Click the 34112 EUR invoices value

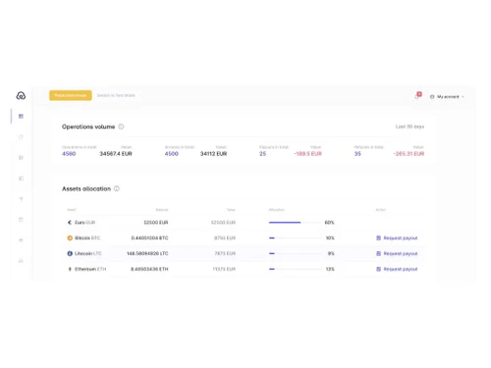(213, 154)
